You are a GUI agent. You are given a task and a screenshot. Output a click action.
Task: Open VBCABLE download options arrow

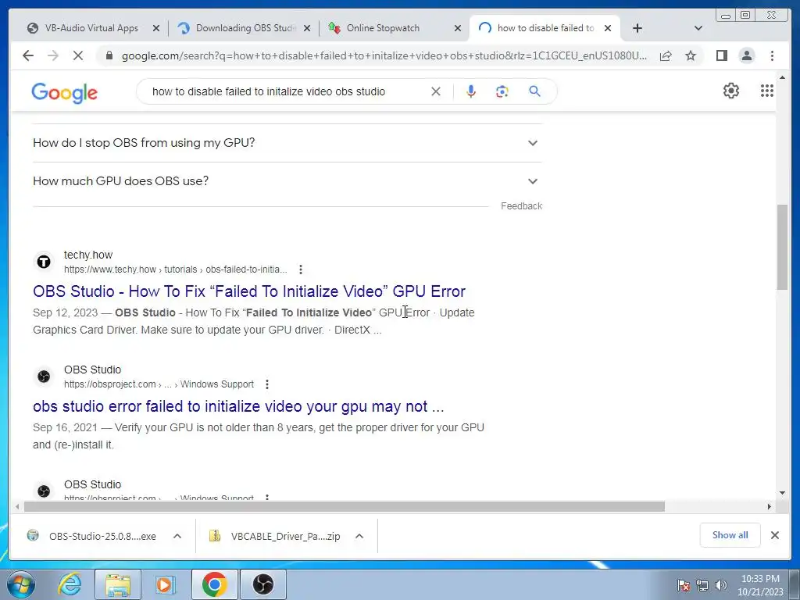click(359, 536)
